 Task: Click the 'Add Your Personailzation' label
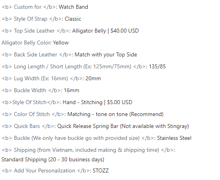tap(45, 170)
